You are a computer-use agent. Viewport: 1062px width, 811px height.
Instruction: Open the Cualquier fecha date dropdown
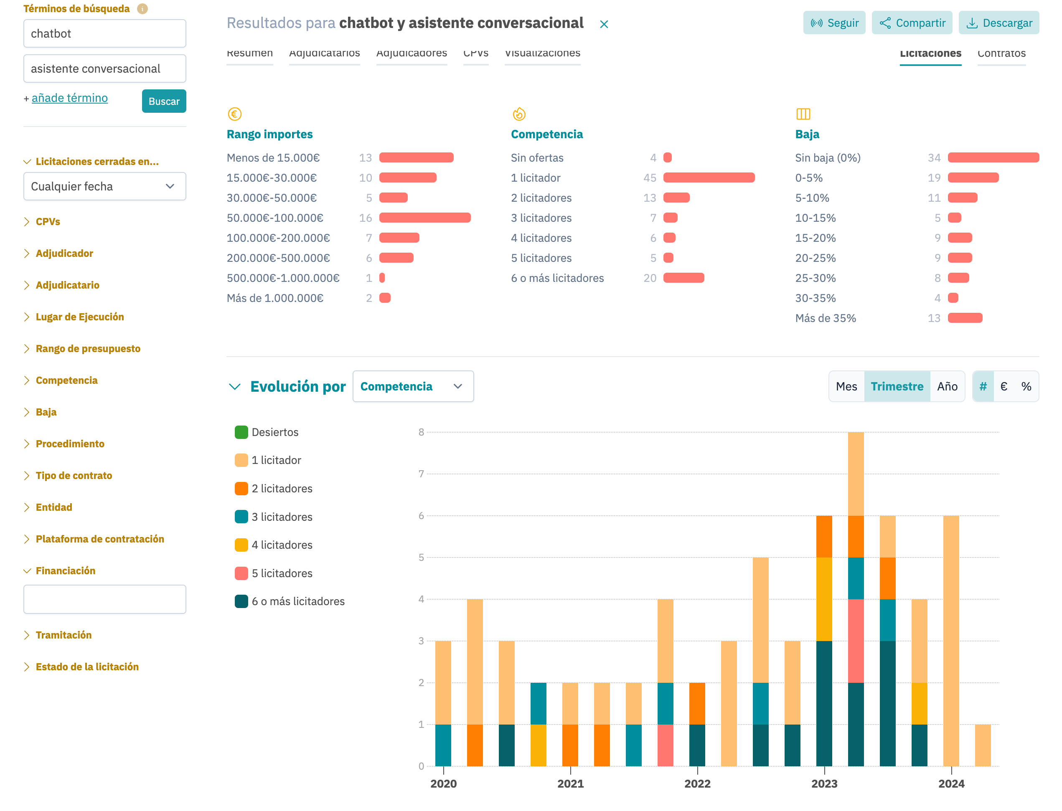[x=104, y=186]
